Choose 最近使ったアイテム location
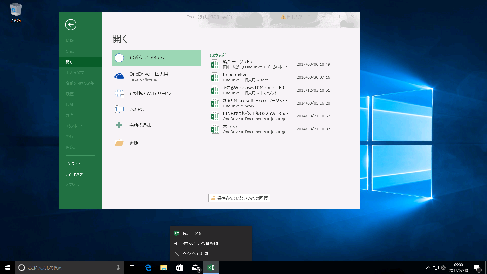Screen dimensions: 487x274 [156, 58]
